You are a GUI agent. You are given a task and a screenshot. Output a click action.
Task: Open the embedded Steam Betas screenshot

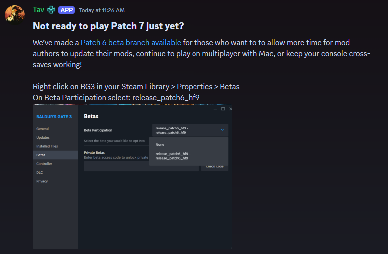click(x=133, y=177)
